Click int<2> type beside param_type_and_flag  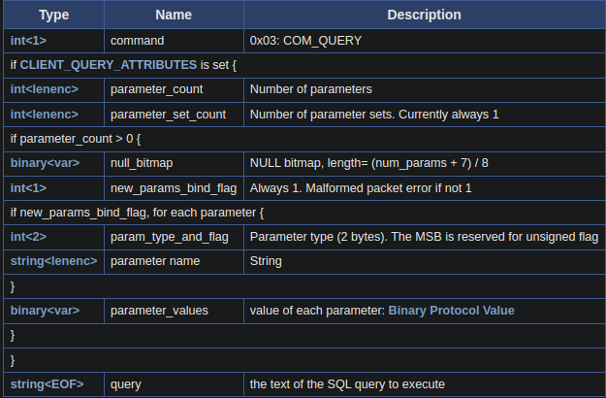pyautogui.click(x=28, y=237)
